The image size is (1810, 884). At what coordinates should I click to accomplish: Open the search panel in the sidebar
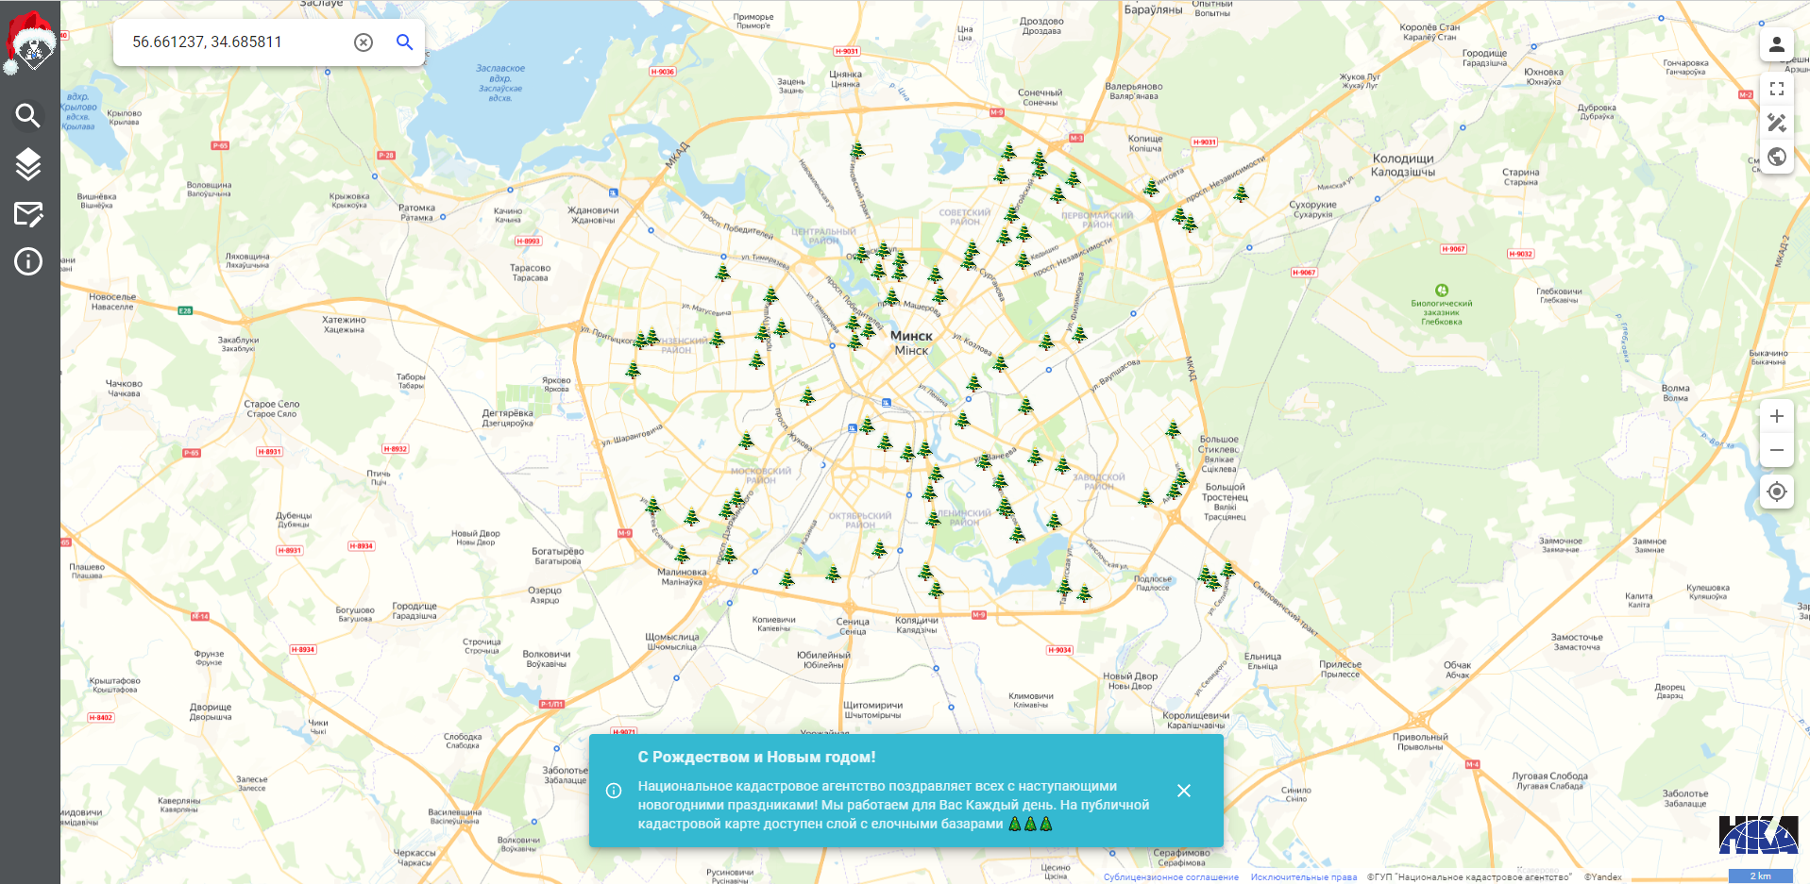(x=28, y=116)
